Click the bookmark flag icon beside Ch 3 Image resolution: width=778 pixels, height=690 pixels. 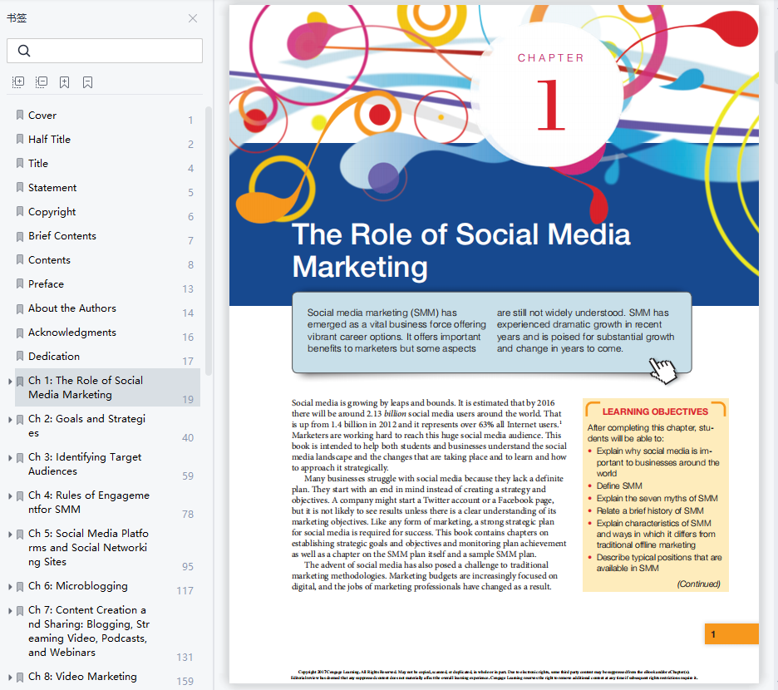click(20, 458)
